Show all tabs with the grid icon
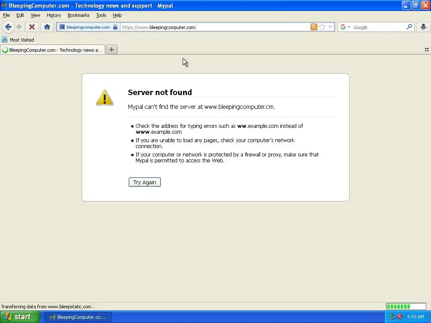Screen dimensions: 431x323 tap(427, 50)
